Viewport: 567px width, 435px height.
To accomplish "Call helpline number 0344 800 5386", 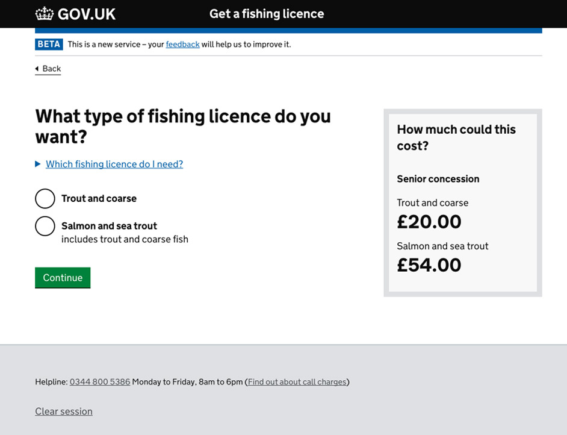I will click(99, 381).
